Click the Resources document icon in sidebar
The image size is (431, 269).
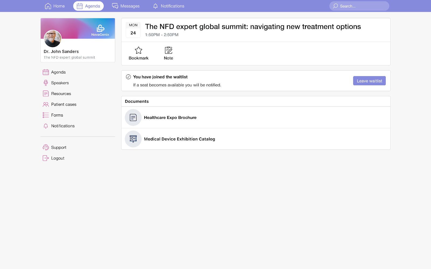click(x=46, y=94)
